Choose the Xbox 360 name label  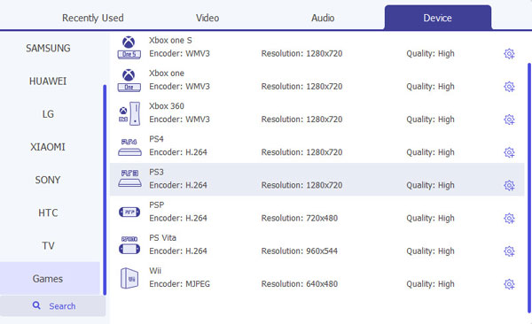[167, 106]
